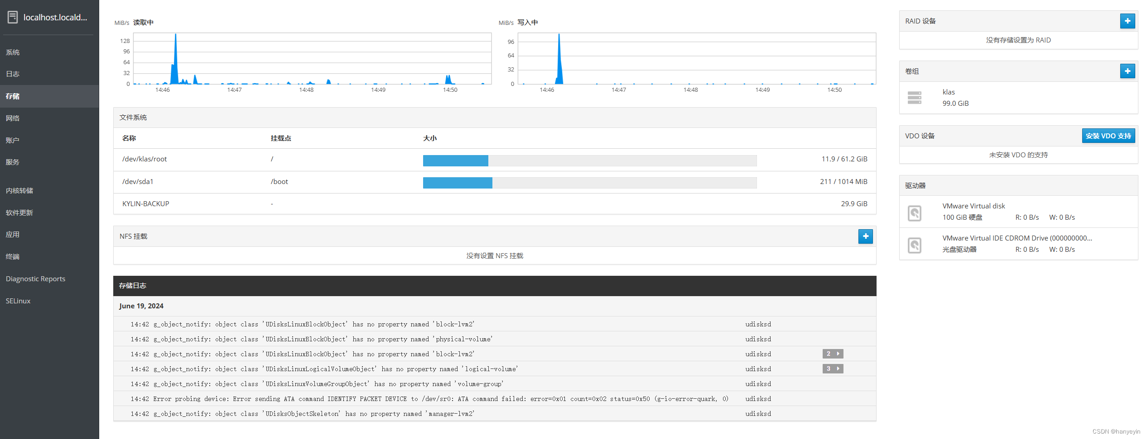Open the ATA command error log entry
This screenshot has height=439, width=1147.
495,398
